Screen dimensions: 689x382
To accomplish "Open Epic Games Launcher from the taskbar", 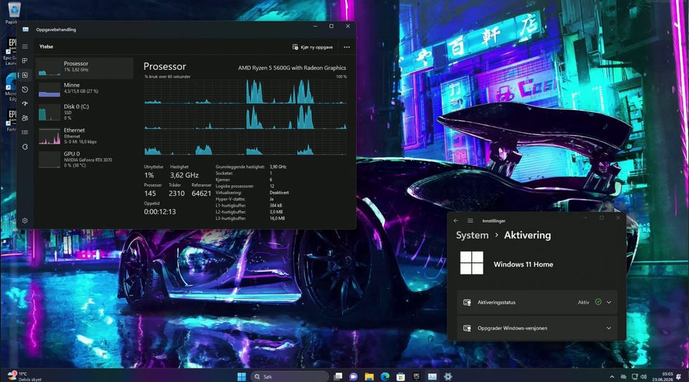I will point(416,377).
